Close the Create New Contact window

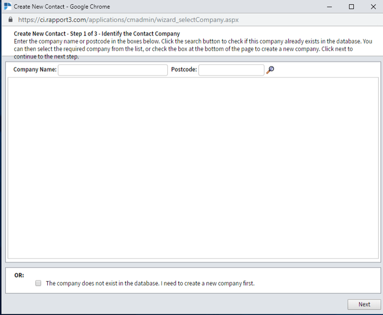[x=373, y=7]
